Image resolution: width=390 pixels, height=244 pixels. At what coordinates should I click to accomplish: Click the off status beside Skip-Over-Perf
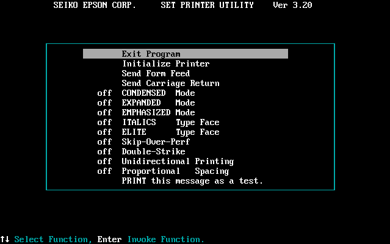tap(104, 142)
